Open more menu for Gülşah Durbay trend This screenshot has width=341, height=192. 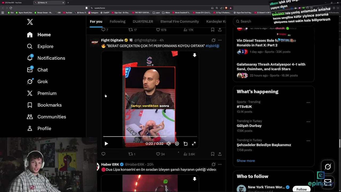(x=308, y=122)
